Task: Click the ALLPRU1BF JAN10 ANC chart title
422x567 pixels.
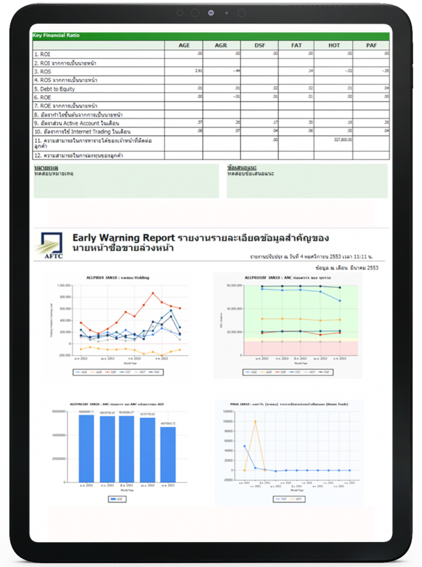Action: point(288,278)
